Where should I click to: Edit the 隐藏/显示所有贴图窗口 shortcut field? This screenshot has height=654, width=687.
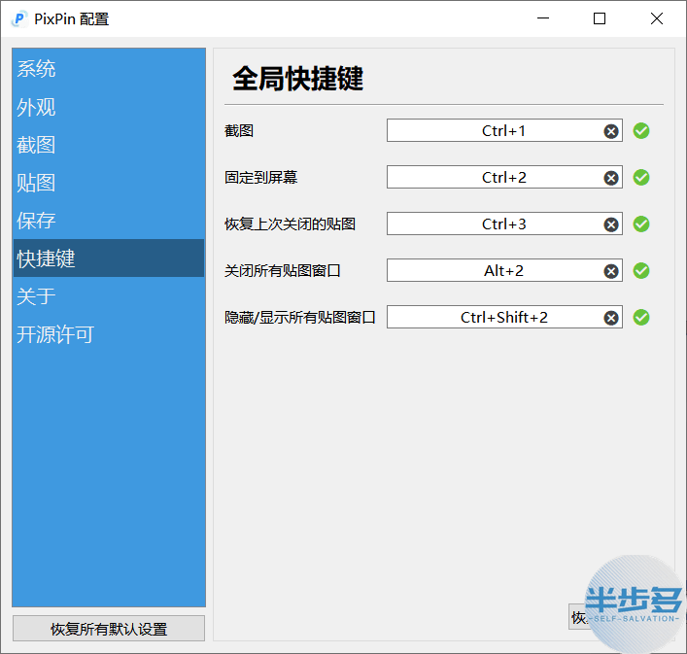pos(504,317)
